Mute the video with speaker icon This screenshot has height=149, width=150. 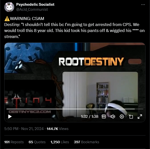click(x=113, y=116)
